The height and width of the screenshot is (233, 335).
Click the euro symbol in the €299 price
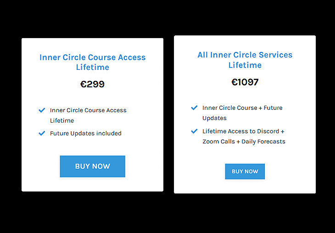pyautogui.click(x=84, y=85)
